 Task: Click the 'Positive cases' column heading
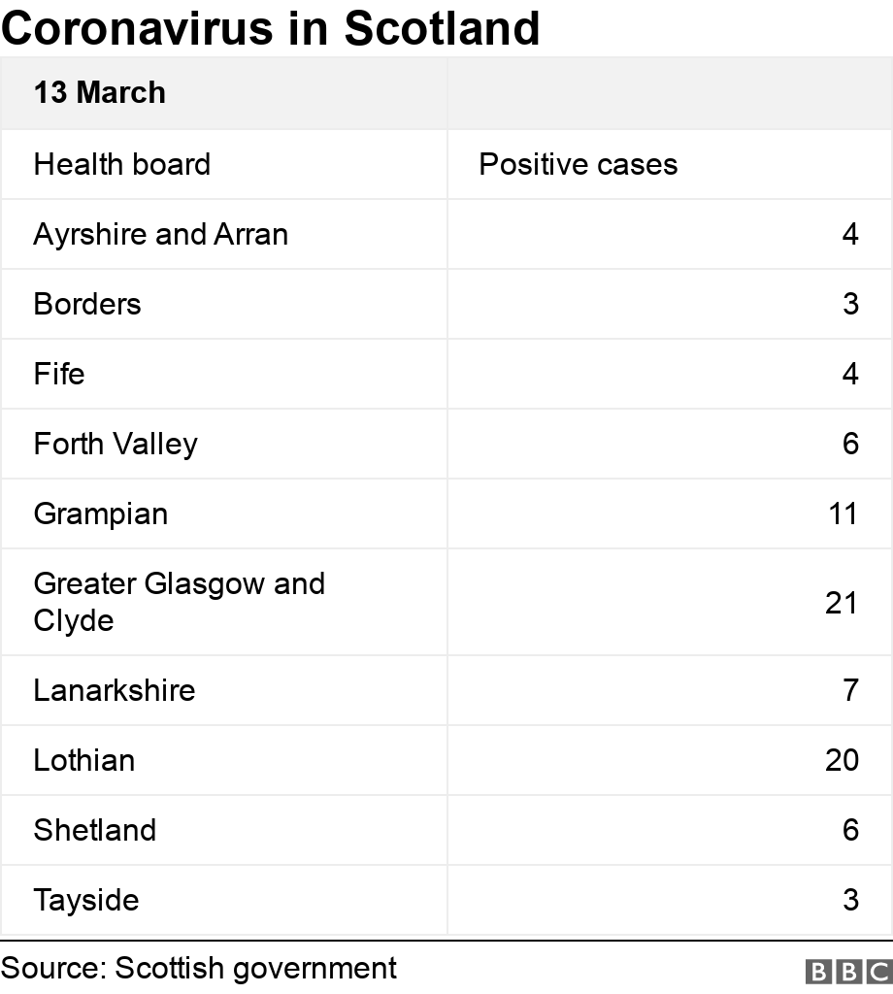579,164
